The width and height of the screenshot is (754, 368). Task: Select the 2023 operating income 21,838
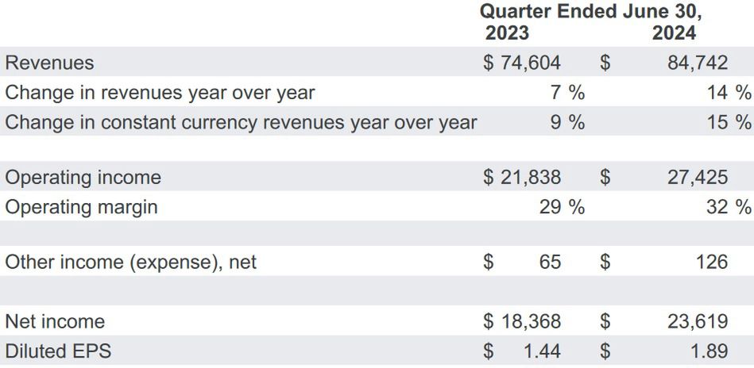[x=531, y=177]
